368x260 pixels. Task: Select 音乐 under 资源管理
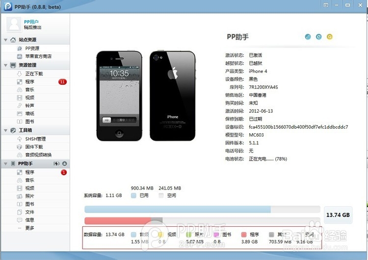tap(35, 90)
